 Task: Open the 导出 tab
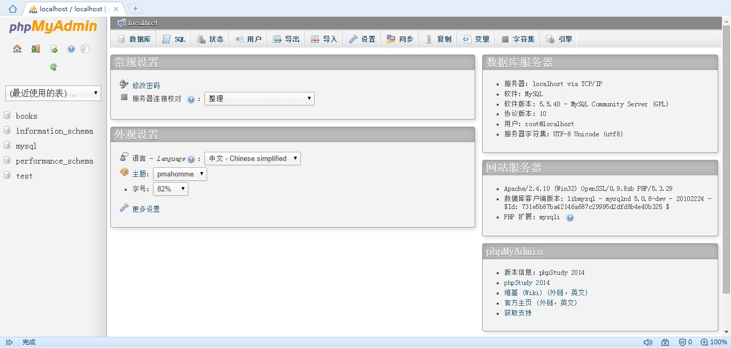pyautogui.click(x=286, y=39)
